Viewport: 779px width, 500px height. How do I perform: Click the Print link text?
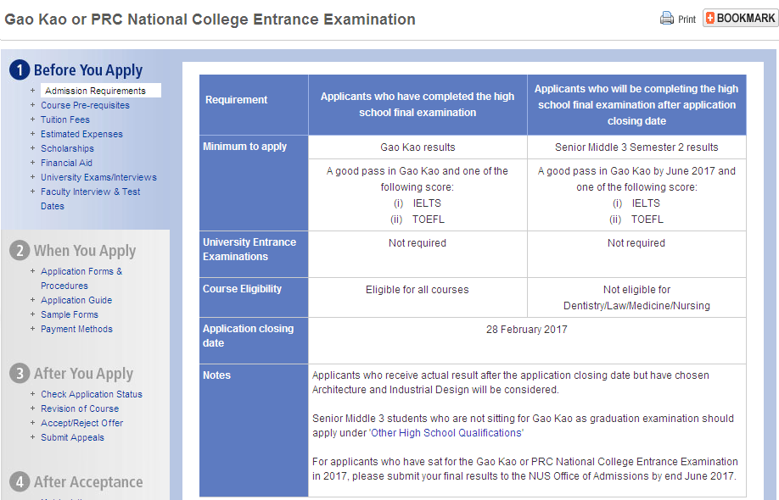click(687, 19)
